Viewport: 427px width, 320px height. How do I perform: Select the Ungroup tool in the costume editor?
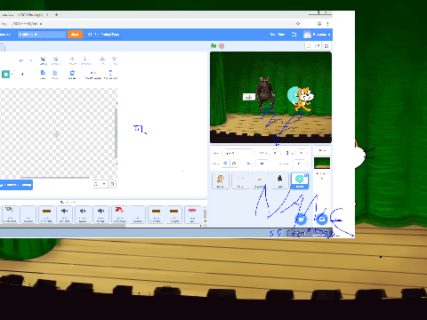pyautogui.click(x=55, y=60)
